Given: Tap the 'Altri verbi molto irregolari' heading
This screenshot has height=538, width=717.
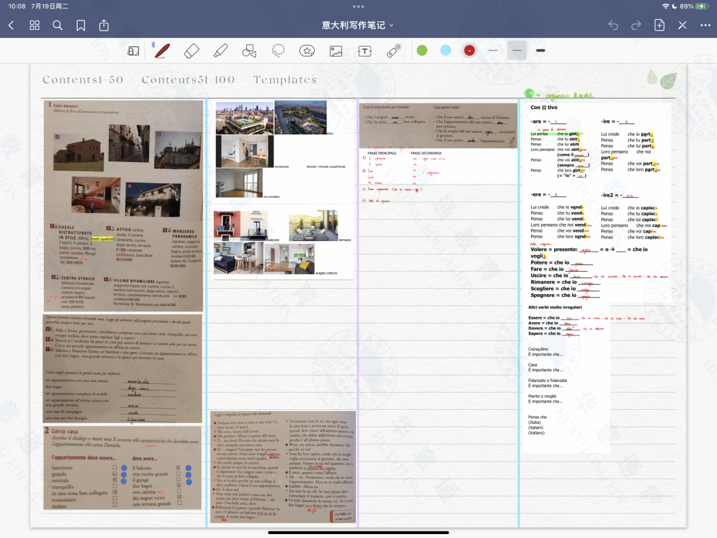Looking at the screenshot, I should click(555, 308).
